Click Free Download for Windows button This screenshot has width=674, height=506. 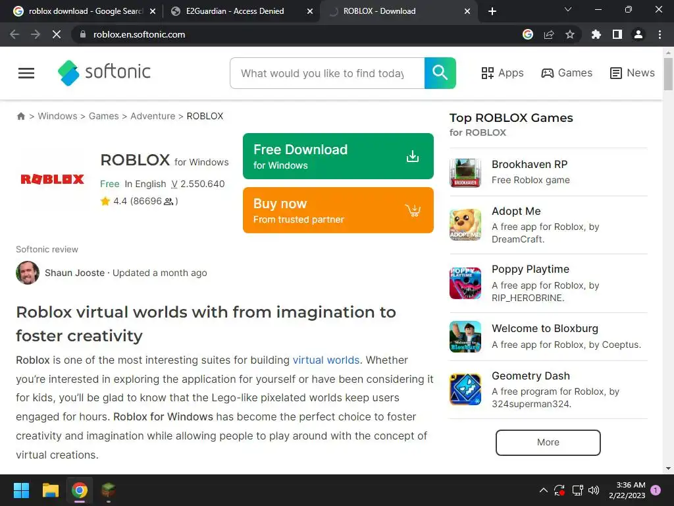[x=338, y=156]
